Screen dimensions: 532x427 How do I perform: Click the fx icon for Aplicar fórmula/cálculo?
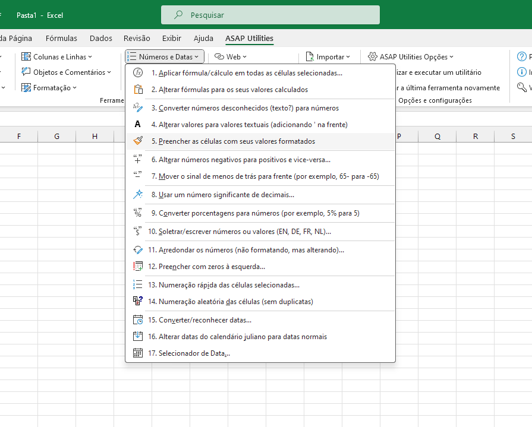pyautogui.click(x=138, y=73)
